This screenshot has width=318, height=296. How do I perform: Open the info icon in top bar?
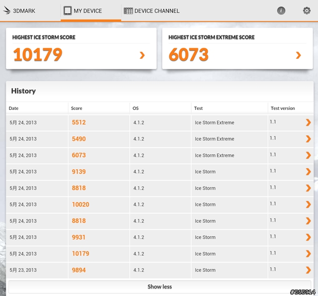tap(281, 10)
